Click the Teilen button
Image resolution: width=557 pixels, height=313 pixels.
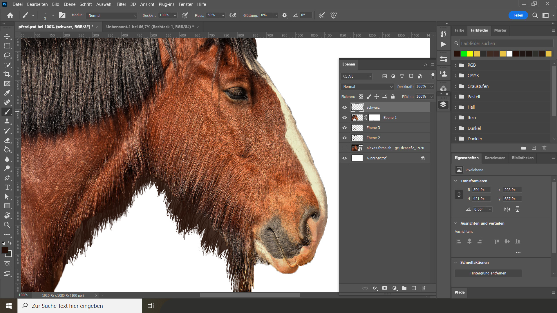pos(518,15)
